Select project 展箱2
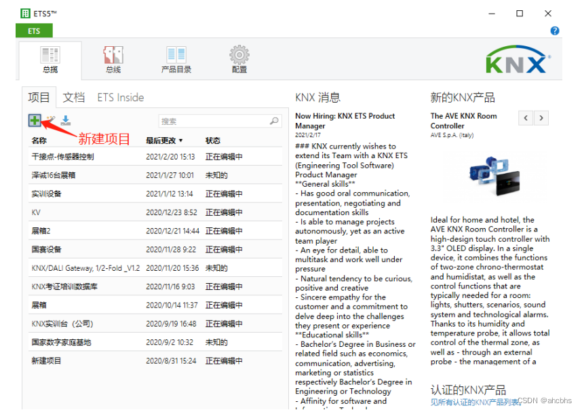The width and height of the screenshot is (582, 410). coord(155,231)
